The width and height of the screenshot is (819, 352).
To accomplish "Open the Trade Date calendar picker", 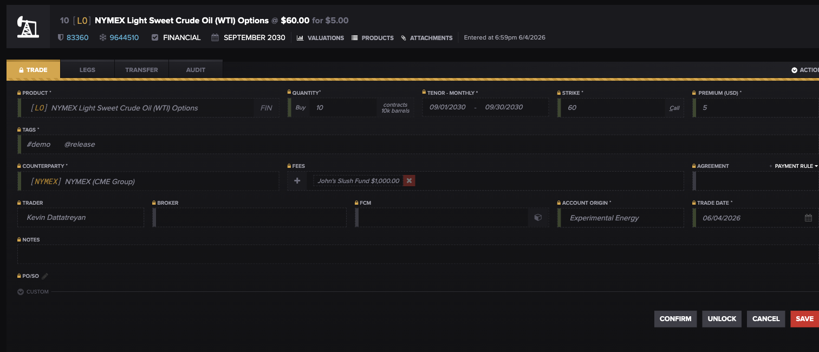I will tap(808, 218).
